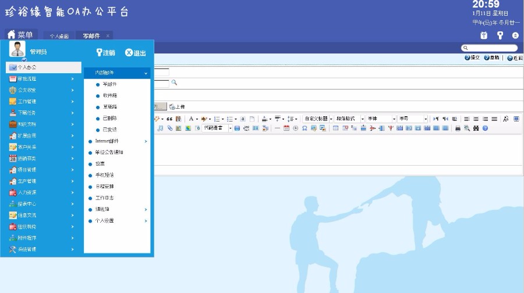This screenshot has width=524, height=293.
Task: Click the 上传 upload button
Action: coord(177,107)
